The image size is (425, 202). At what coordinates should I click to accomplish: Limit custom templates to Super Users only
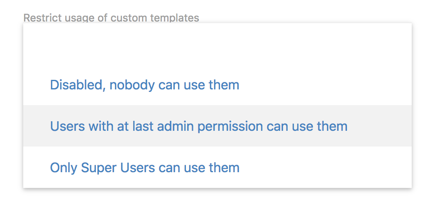click(144, 167)
